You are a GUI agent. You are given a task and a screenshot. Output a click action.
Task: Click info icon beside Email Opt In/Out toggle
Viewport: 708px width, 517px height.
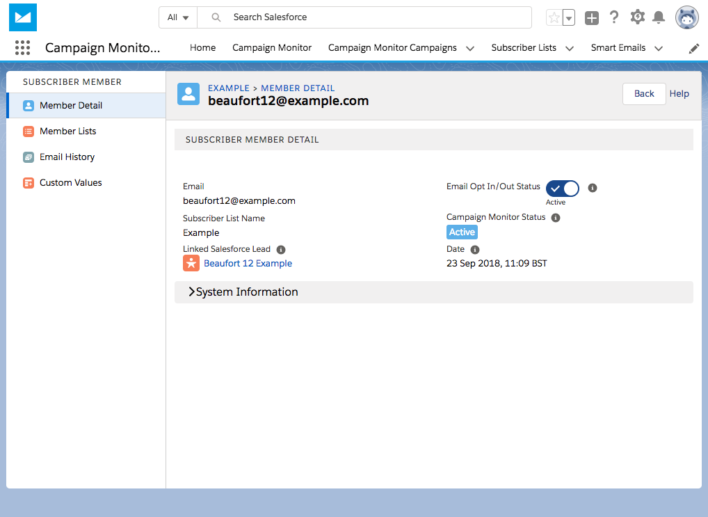coord(593,188)
